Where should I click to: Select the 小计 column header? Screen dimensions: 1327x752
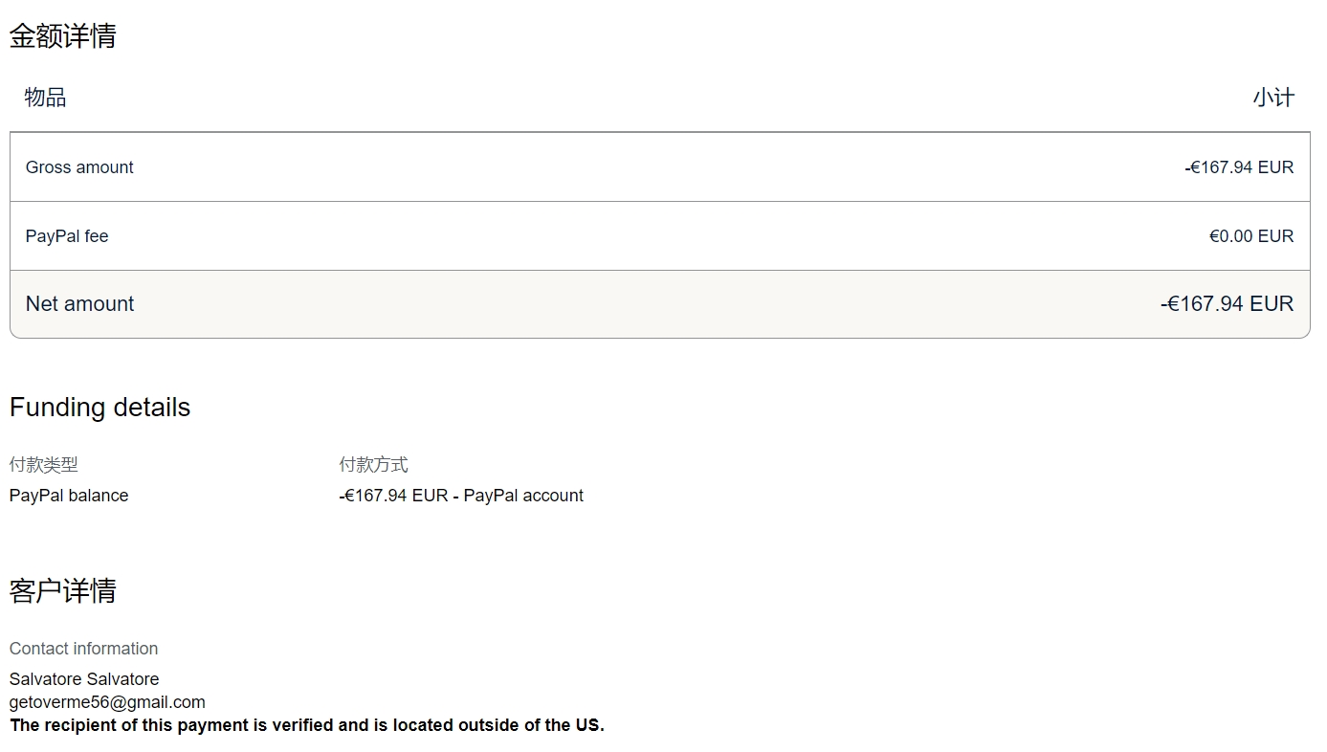click(1273, 98)
